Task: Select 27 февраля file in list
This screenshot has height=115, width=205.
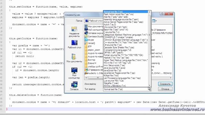Action: [94, 70]
